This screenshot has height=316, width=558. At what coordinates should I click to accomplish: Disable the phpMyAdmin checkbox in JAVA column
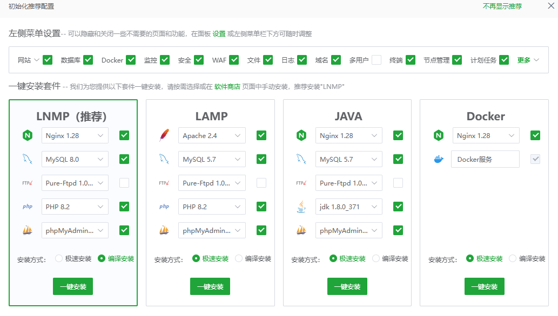pos(398,230)
